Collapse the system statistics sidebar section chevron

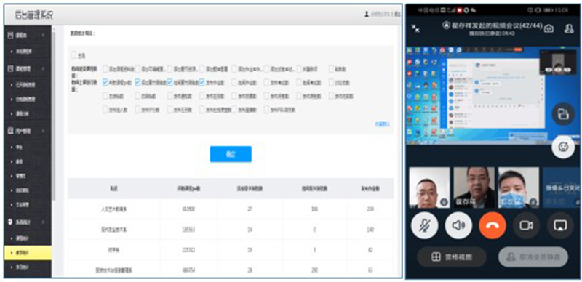pos(44,222)
